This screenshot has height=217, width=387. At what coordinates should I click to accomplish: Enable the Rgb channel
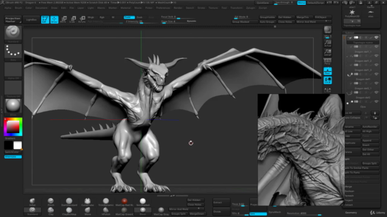point(102,17)
